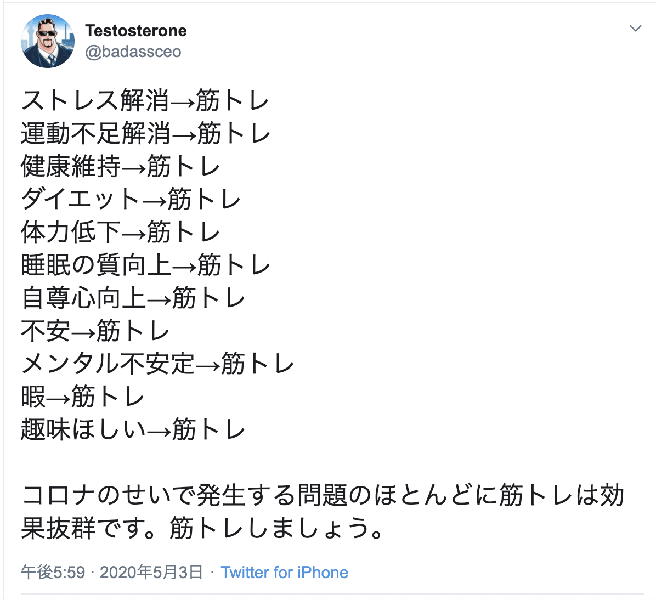Click the 不安→筋トレ text line
This screenshot has width=656, height=600.
tap(95, 331)
